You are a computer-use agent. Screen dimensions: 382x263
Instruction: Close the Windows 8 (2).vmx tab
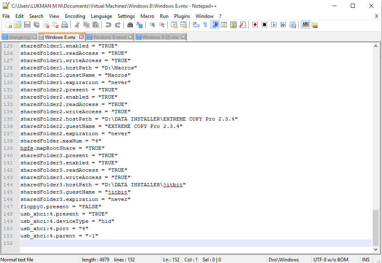point(183,36)
